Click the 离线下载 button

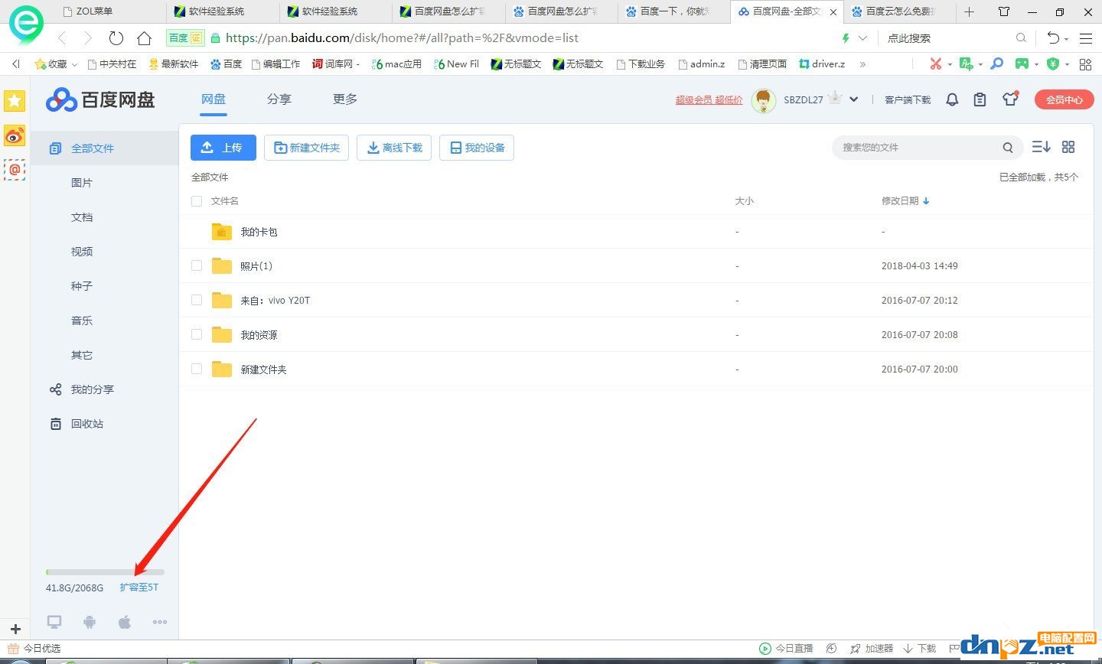pyautogui.click(x=394, y=148)
